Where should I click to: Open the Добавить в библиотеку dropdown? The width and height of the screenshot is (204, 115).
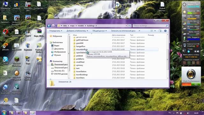click(77, 31)
